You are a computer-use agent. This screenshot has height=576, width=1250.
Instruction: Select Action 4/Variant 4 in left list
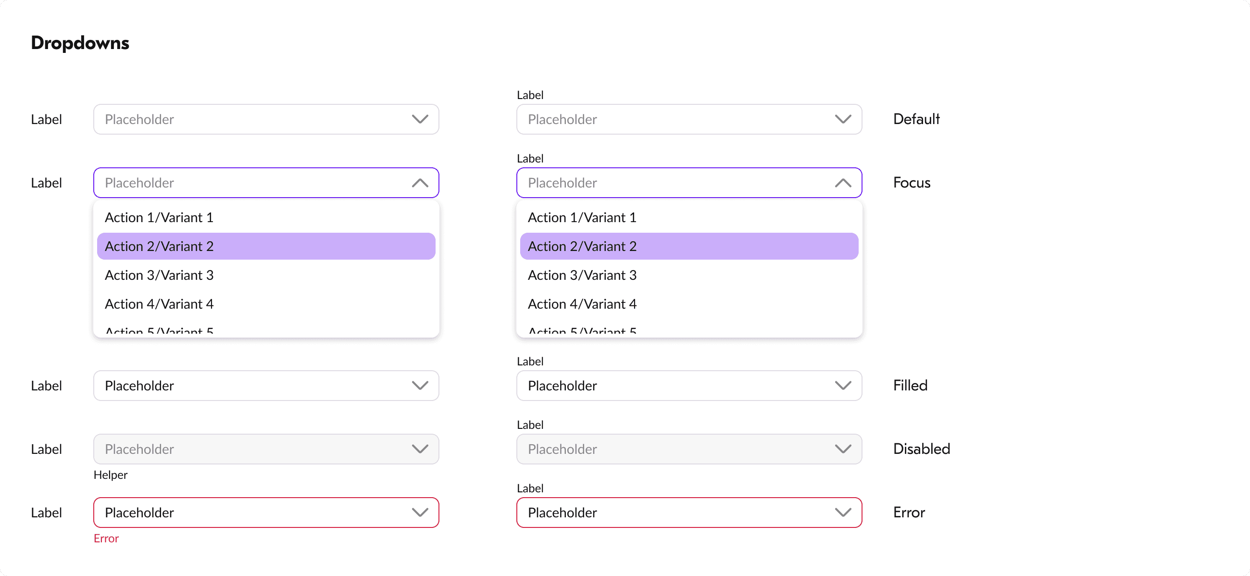(x=159, y=304)
